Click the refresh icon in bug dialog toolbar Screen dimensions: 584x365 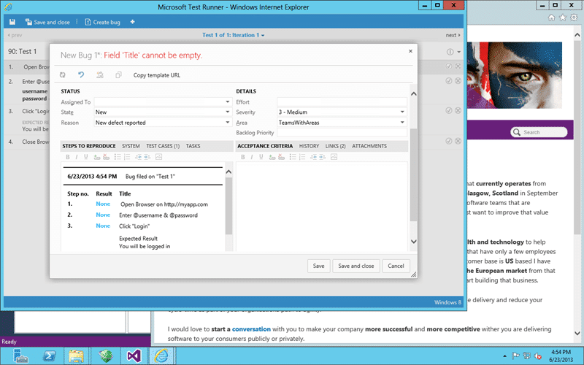coord(63,75)
